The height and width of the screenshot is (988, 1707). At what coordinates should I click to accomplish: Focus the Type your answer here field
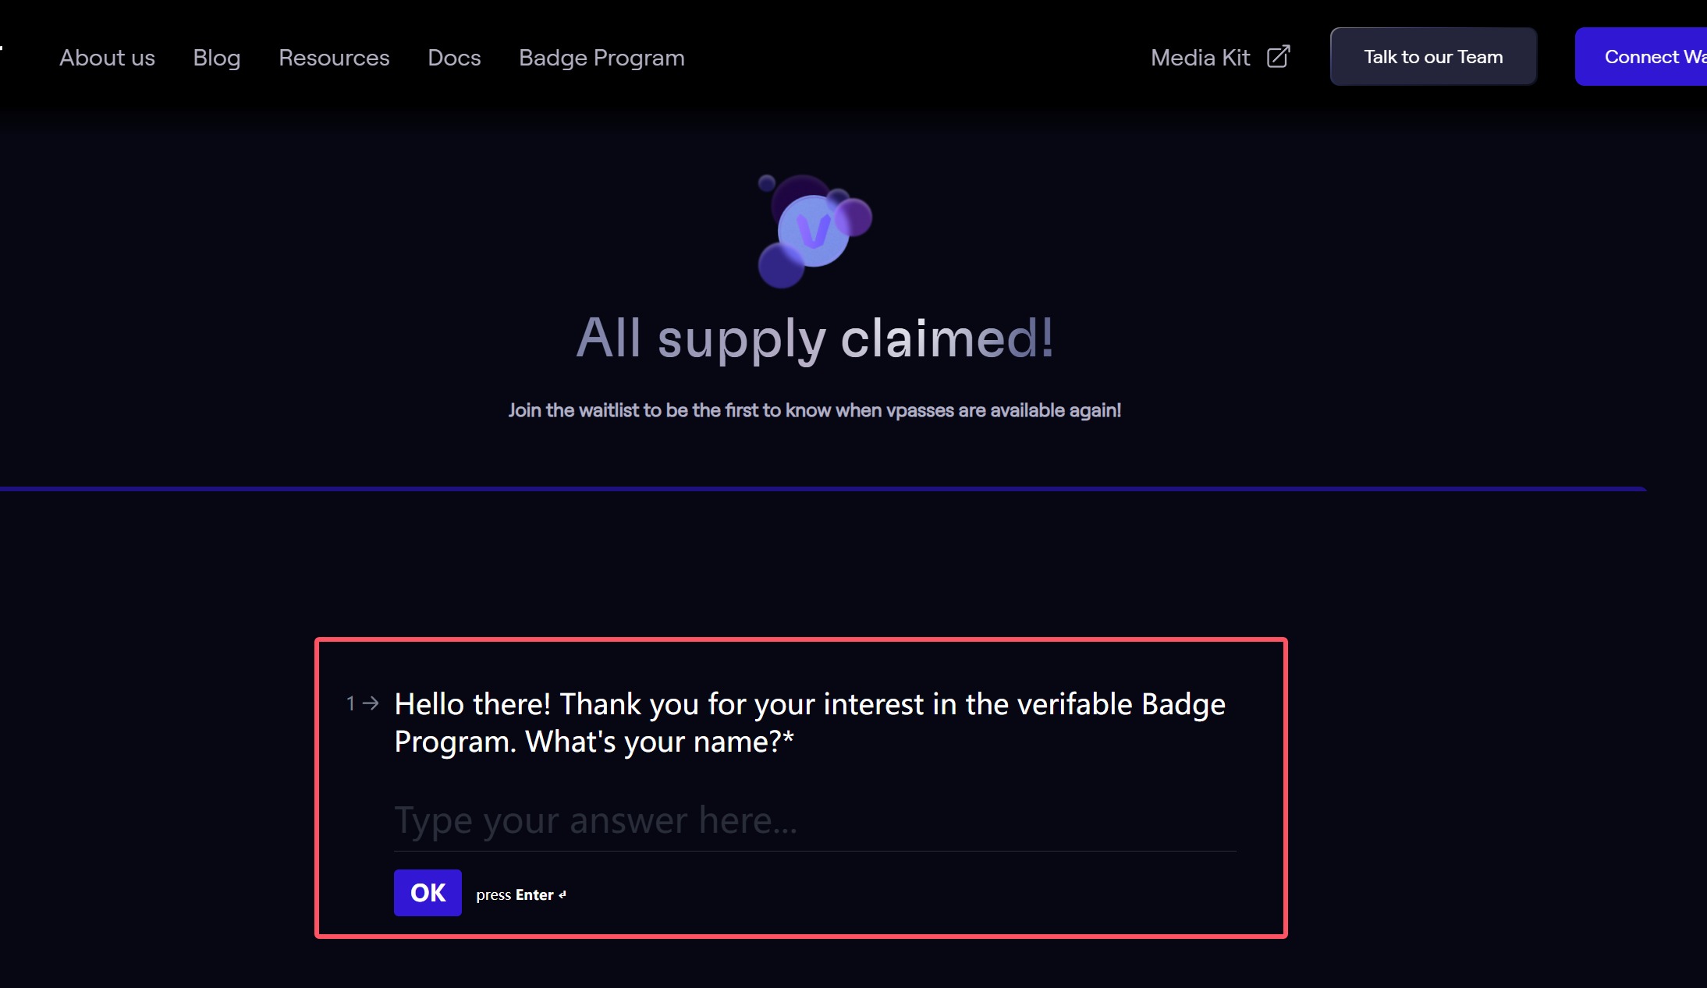coord(814,820)
